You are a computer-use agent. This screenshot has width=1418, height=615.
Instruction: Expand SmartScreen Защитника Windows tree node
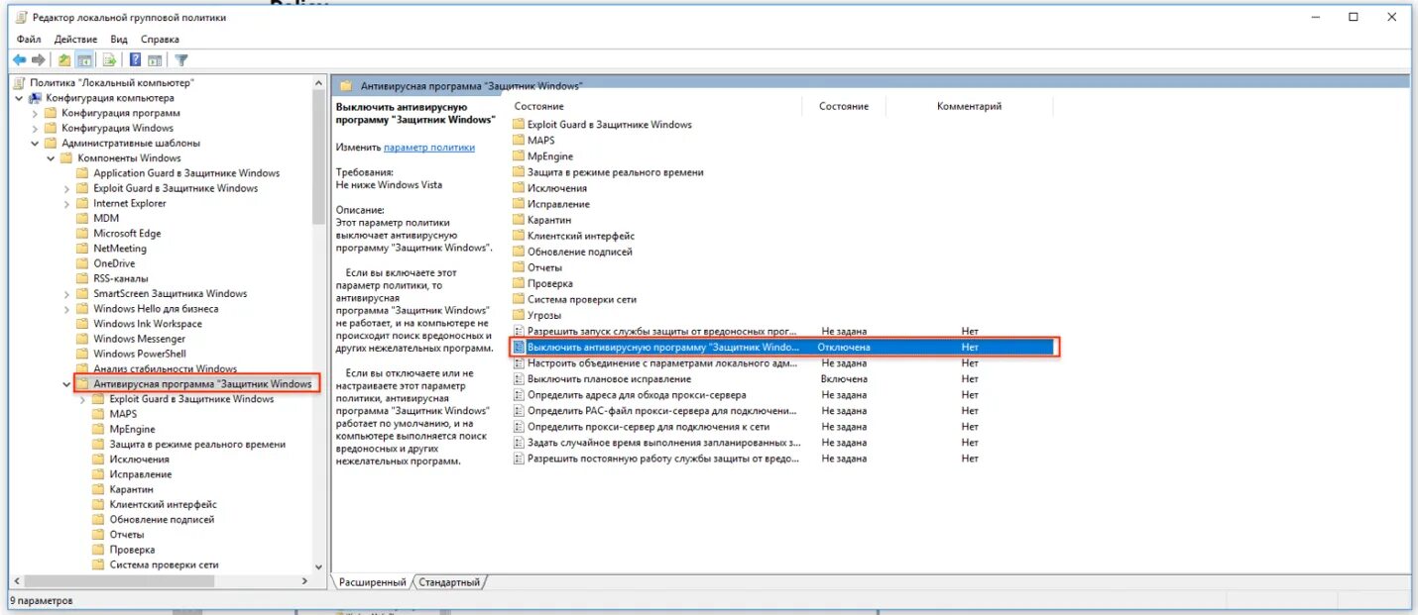point(66,294)
